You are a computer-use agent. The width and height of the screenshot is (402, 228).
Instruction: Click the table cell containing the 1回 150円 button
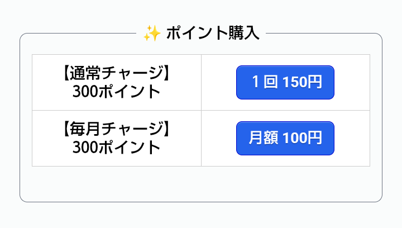(x=352, y=82)
